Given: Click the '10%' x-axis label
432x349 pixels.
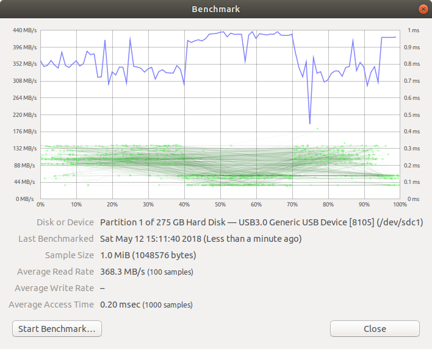Looking at the screenshot, I should 76,205.
